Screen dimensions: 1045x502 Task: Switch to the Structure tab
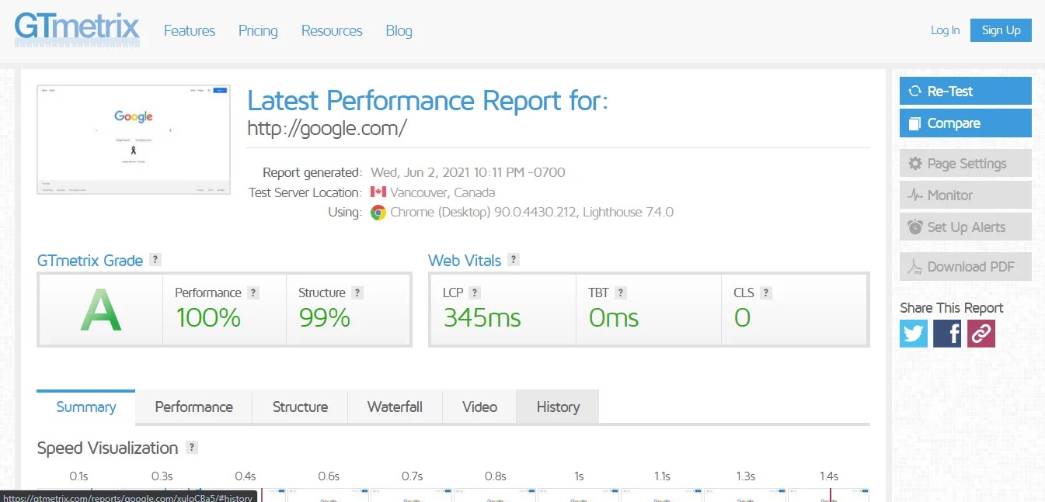[300, 407]
